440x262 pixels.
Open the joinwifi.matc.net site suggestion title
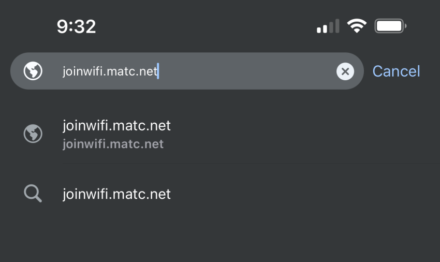(116, 125)
